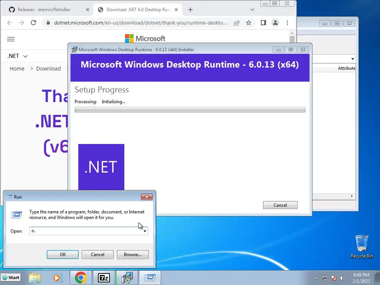Open a new Chrome tab
Screen dimensions: 380x285
[190, 10]
